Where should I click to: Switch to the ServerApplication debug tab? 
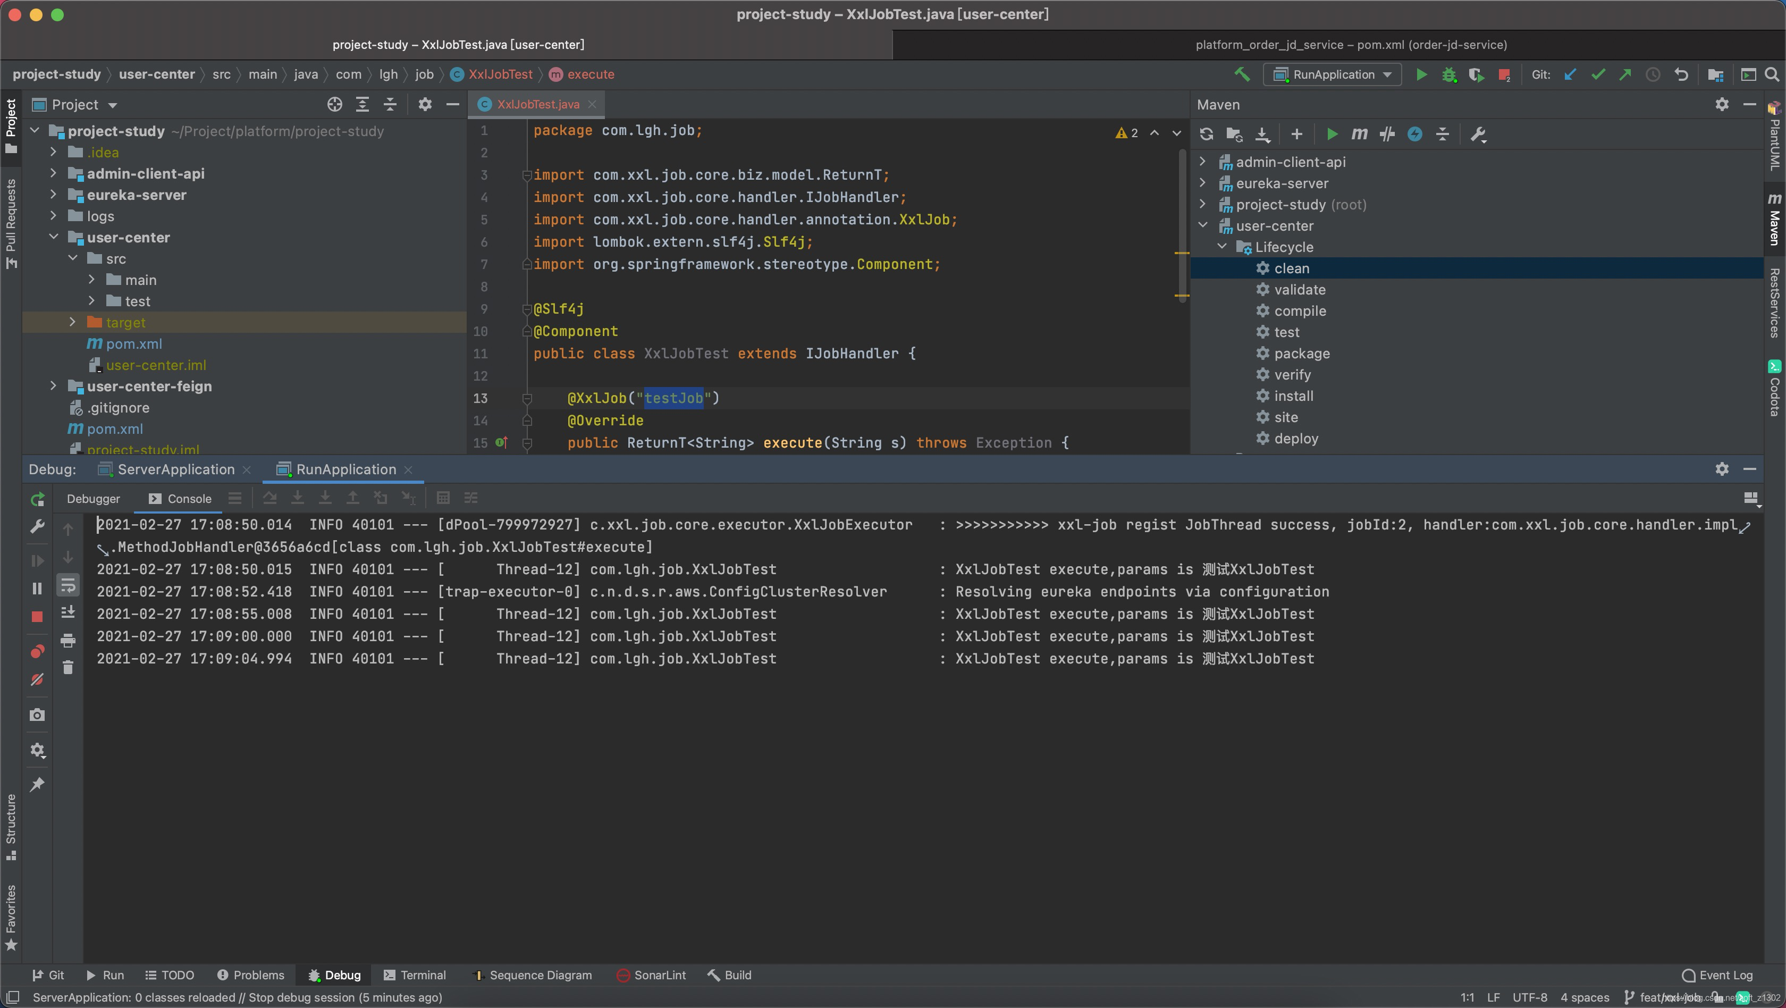(175, 469)
